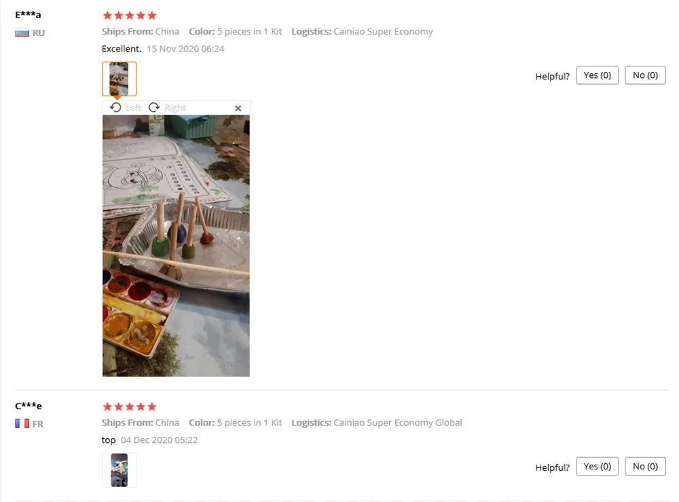
Task: Click the 'top' review text
Action: pos(109,440)
